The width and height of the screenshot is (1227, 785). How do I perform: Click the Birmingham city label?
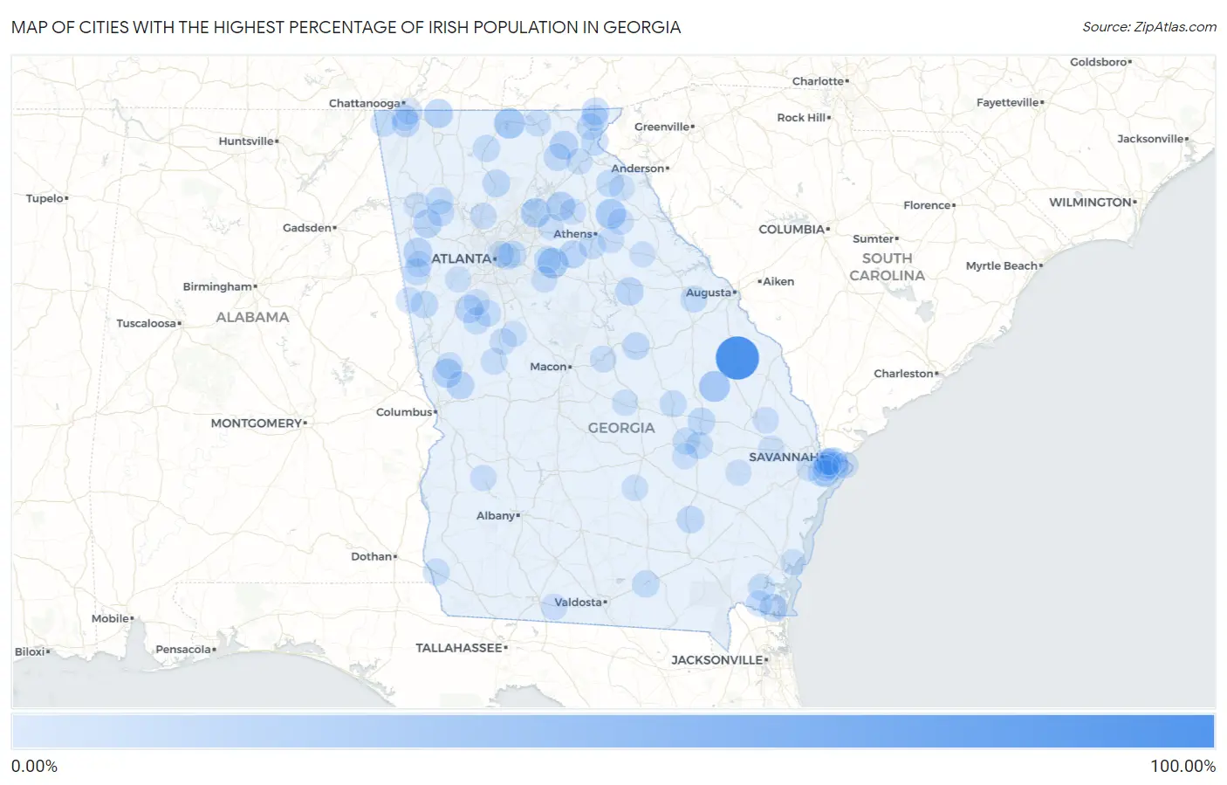click(217, 286)
